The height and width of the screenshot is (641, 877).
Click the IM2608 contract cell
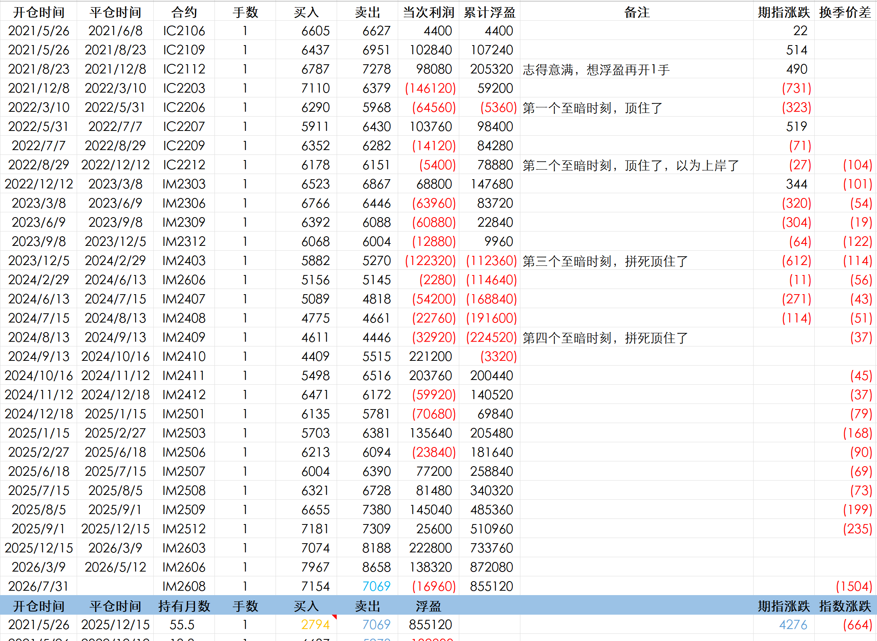point(184,586)
